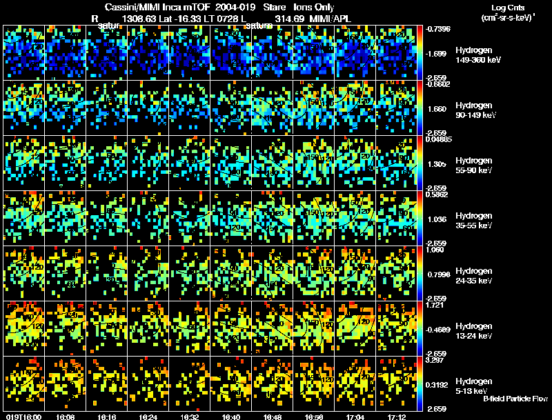This screenshot has height=420, width=552.
Task: Click the 16:48 time axis label
Action: click(x=273, y=417)
